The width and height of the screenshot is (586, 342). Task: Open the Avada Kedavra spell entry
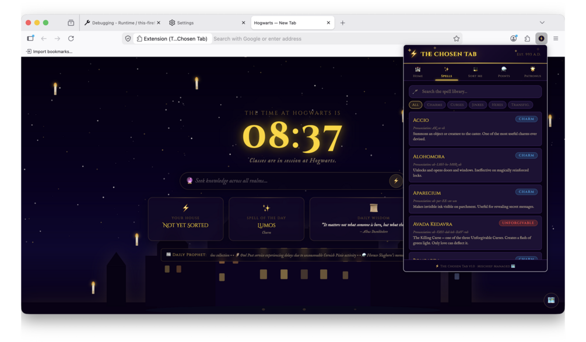475,232
